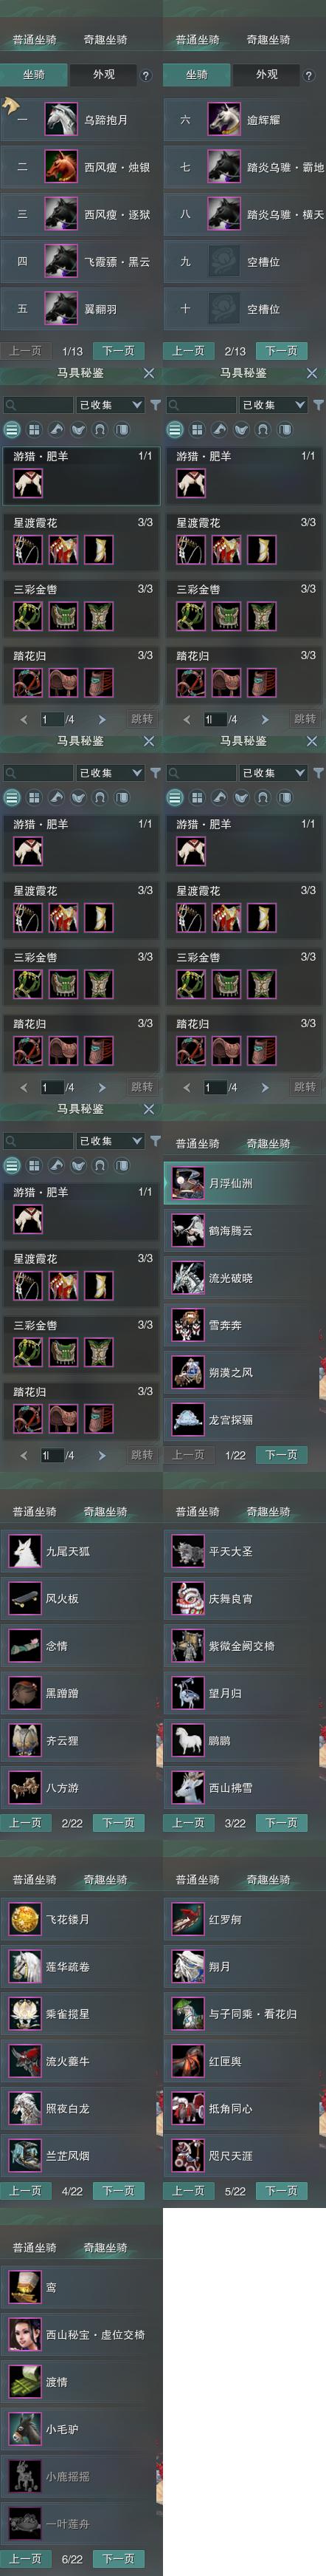This screenshot has height=2576, width=326.
Task: Click empty slot 九 空槽位
Action: click(x=244, y=262)
